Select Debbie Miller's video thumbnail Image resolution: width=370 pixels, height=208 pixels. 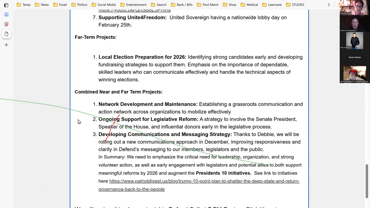(355, 8)
